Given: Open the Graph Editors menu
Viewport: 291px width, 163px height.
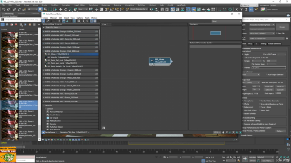Looking at the screenshot, I should click(80, 5).
